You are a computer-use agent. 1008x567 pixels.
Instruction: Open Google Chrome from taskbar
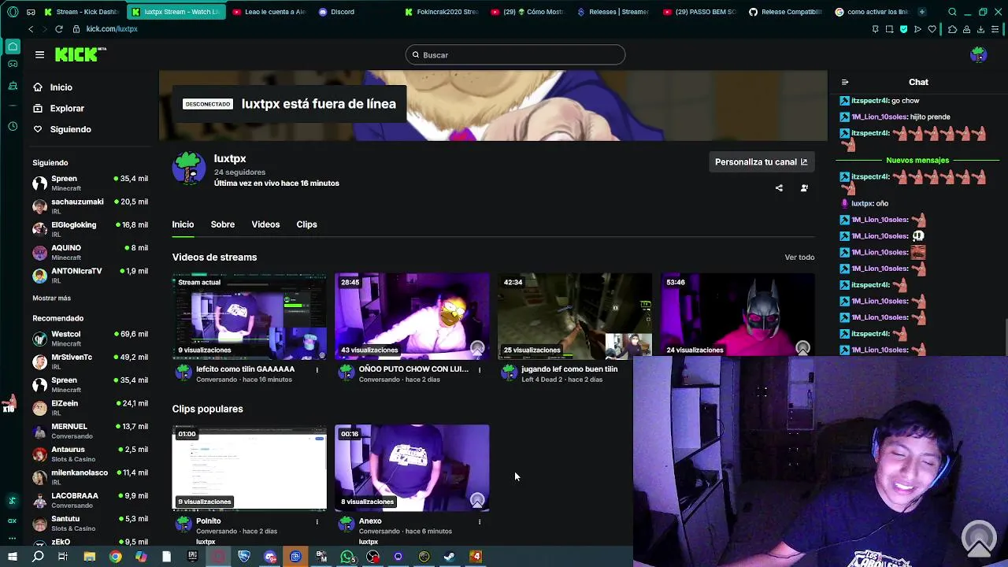point(115,557)
